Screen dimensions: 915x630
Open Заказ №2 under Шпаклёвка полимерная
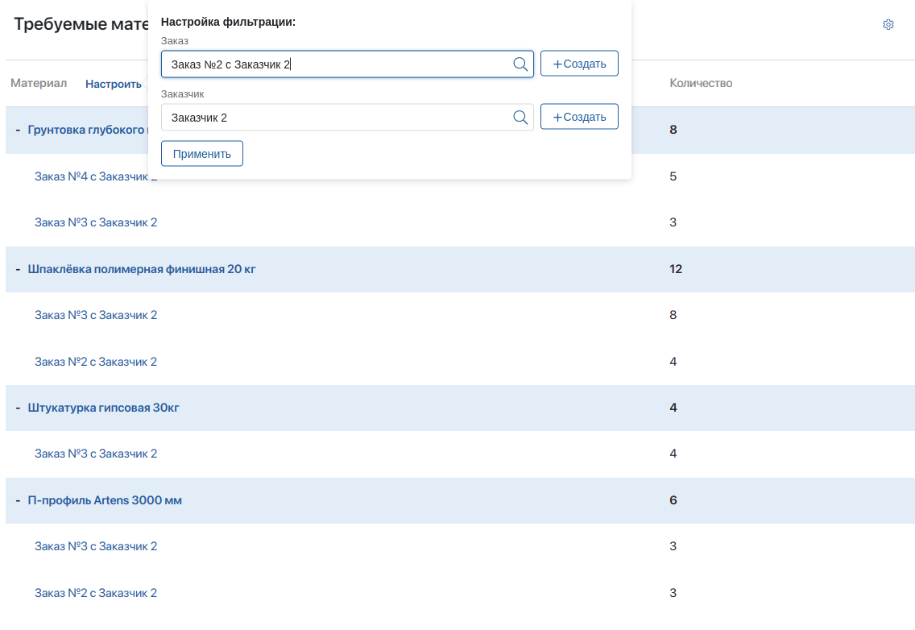(96, 362)
